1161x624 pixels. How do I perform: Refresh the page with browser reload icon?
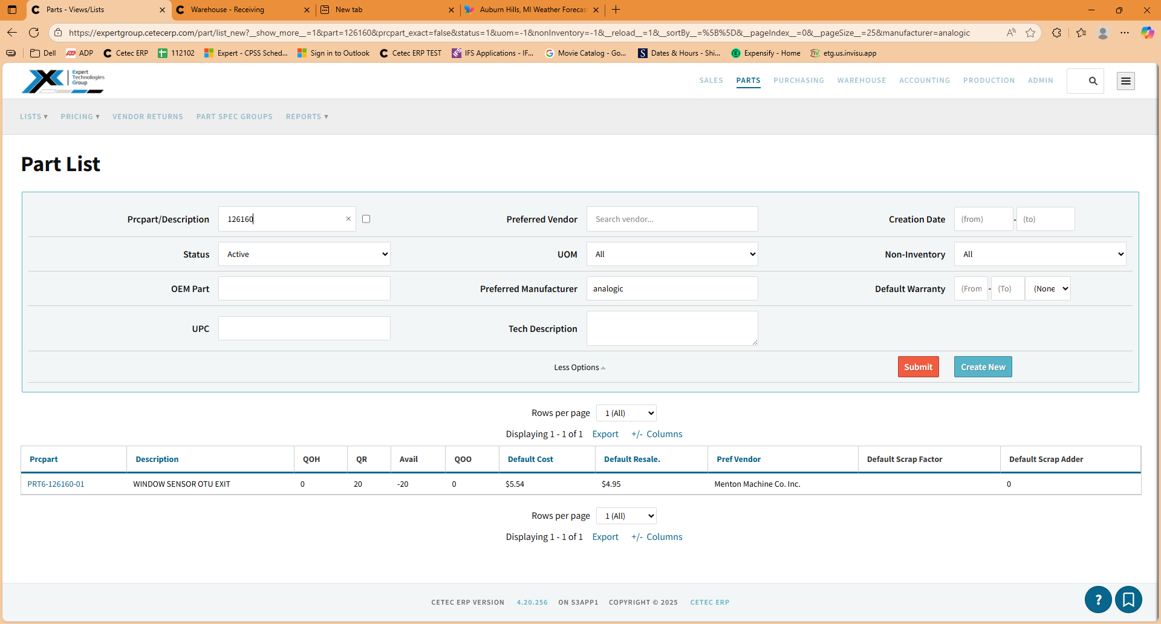34,33
